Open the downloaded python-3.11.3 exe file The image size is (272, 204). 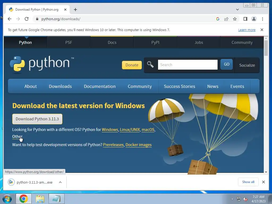(x=30, y=182)
